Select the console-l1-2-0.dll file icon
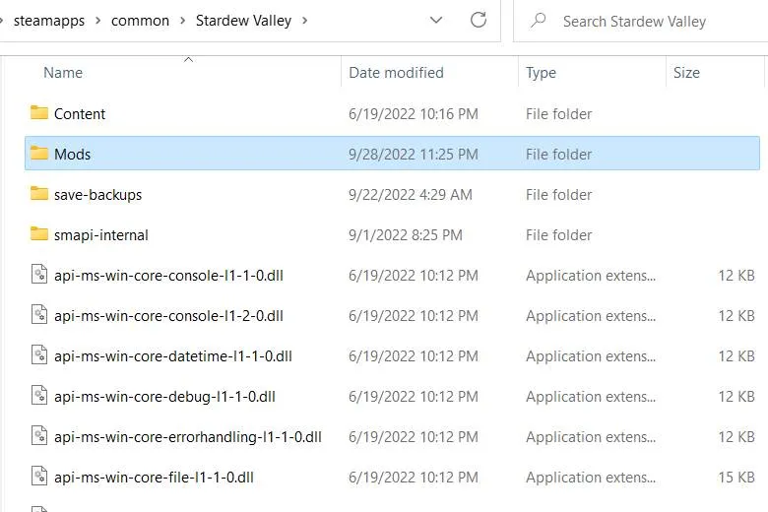The image size is (768, 512). coord(39,314)
